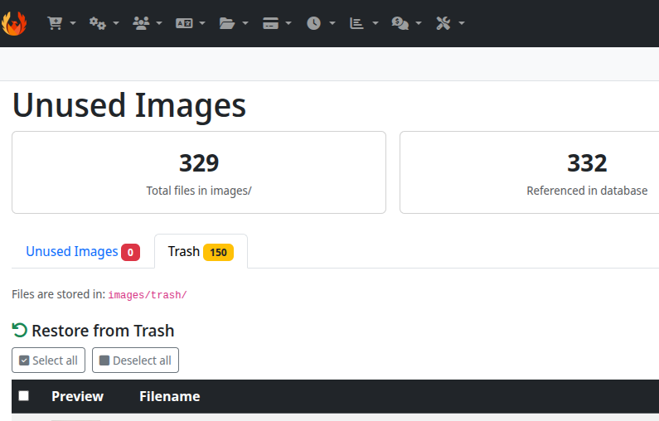Click the images/trash/ path text
The image size is (659, 421).
(x=148, y=295)
